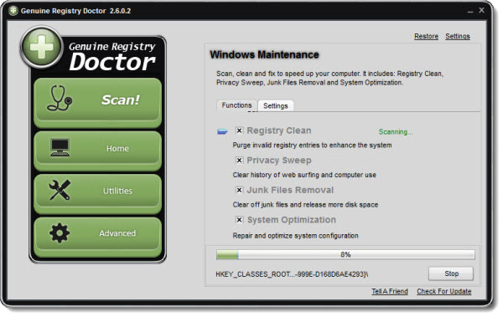This screenshot has height=317, width=503.
Task: Click the Windows Maintenance heading
Action: tap(264, 54)
